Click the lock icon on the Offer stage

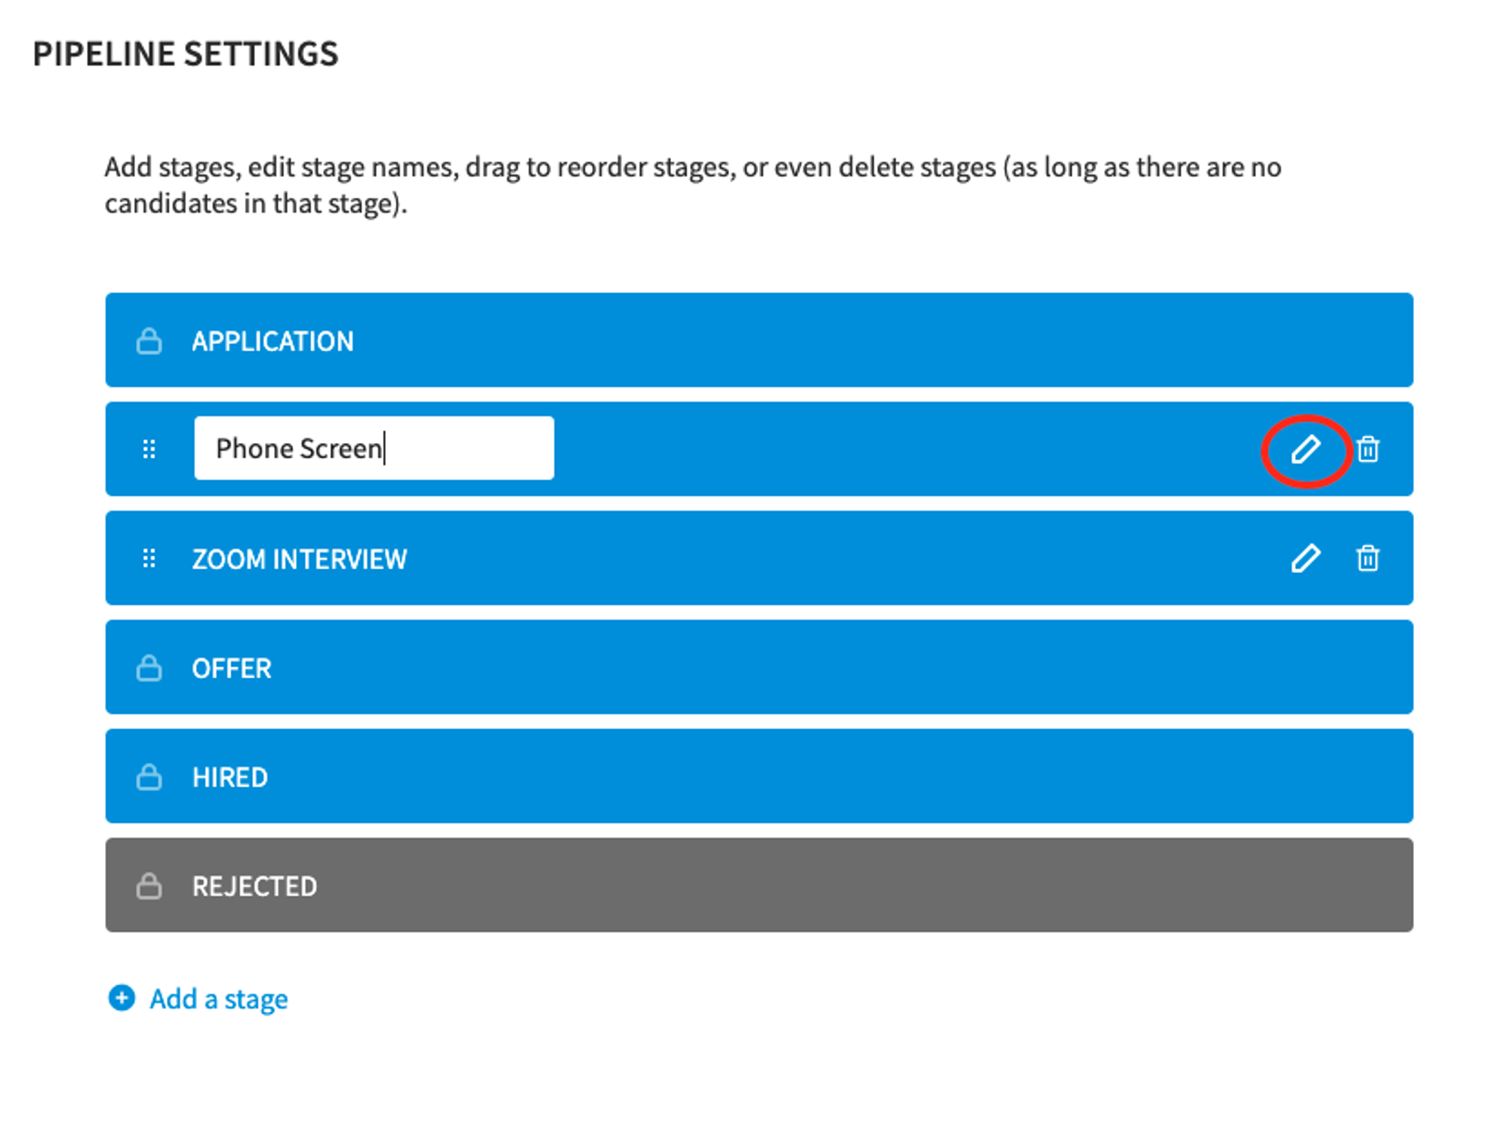tap(149, 668)
